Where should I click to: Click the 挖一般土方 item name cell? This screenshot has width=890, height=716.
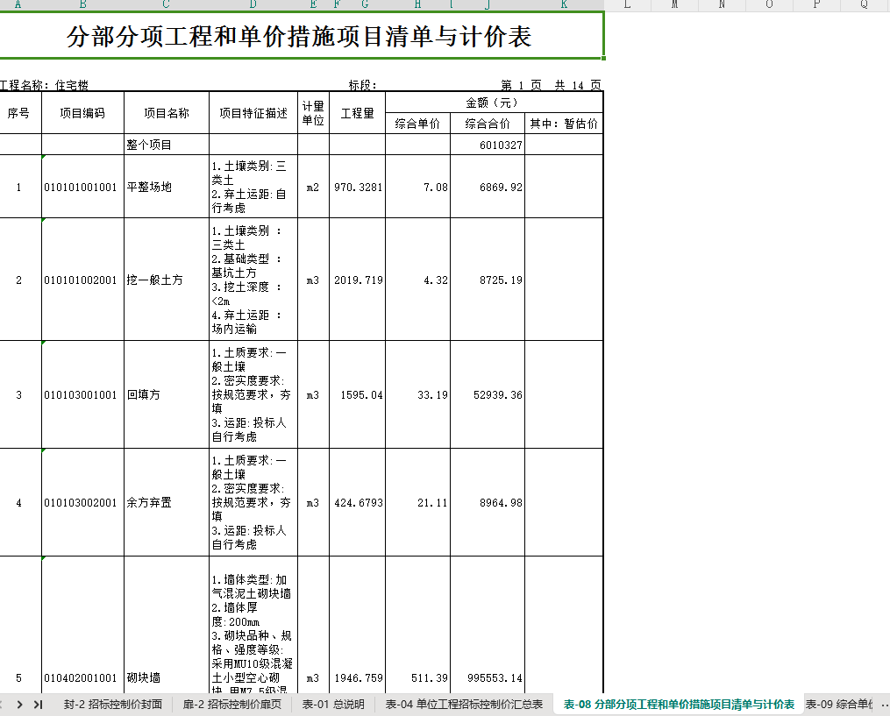[167, 280]
